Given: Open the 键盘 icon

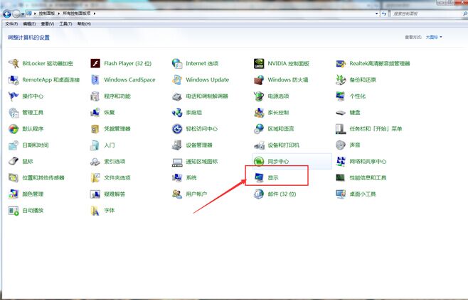Looking at the screenshot, I should coord(341,113).
